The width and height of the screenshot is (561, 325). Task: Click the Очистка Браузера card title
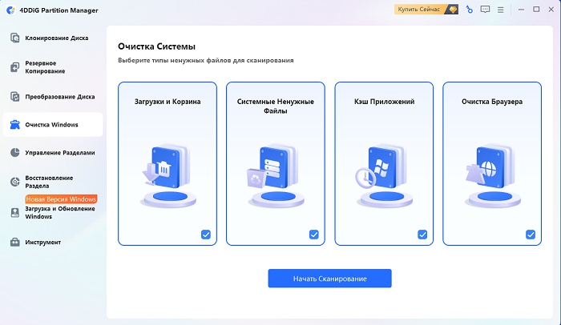492,102
